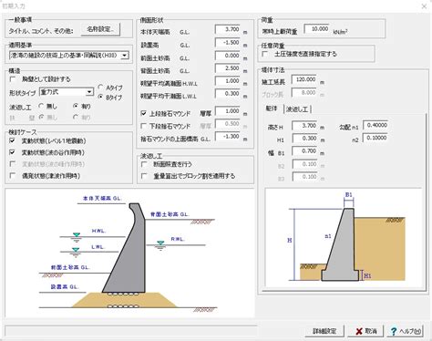Viewport: 432px width, 341px height.
Task: Click the 名称設定 button
Action: pos(100,29)
